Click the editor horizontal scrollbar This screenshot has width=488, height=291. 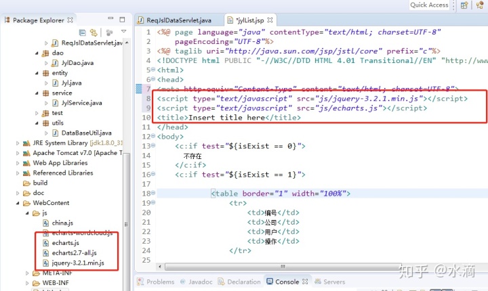(283, 267)
